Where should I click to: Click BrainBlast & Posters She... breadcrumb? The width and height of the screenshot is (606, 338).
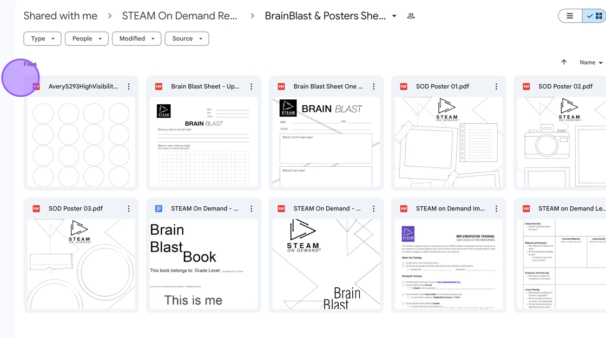[325, 16]
